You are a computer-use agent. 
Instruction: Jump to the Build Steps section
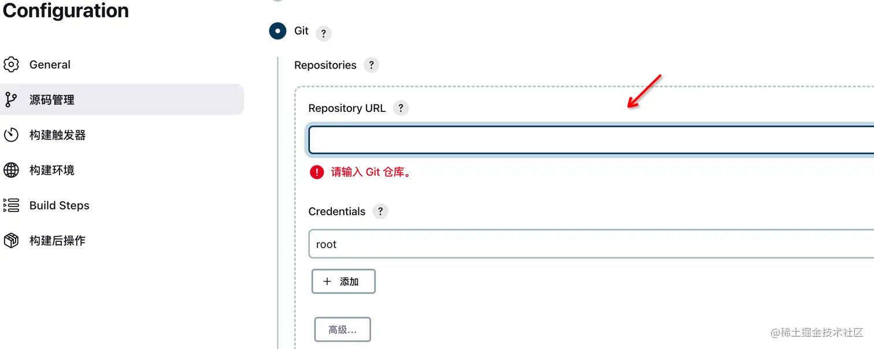point(59,205)
